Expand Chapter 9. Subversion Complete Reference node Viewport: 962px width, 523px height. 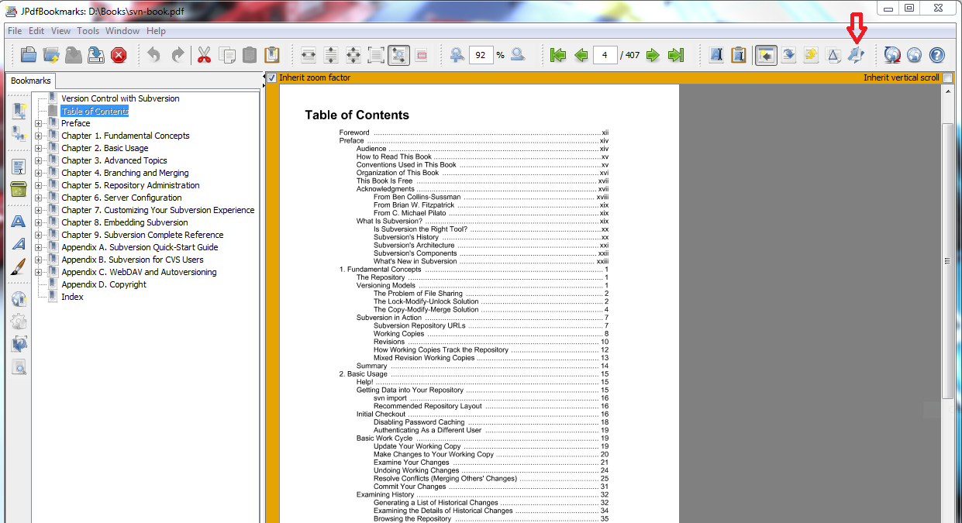tap(39, 235)
